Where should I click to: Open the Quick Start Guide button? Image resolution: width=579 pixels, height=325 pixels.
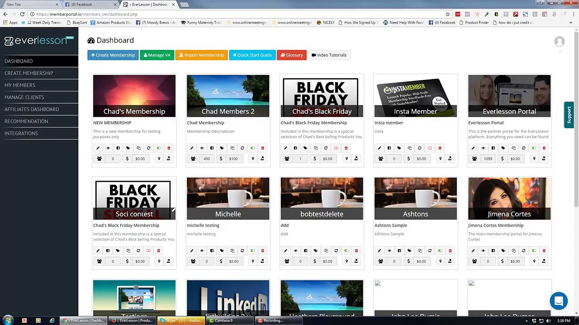coord(252,55)
